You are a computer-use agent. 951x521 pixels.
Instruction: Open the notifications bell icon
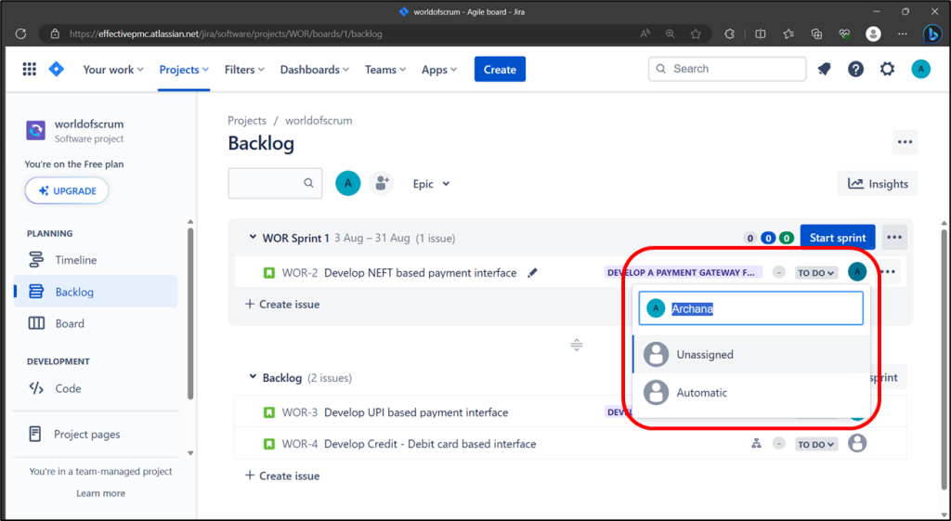tap(824, 69)
